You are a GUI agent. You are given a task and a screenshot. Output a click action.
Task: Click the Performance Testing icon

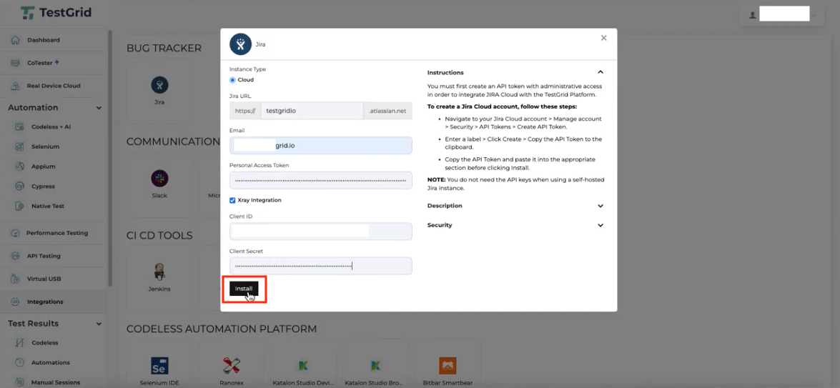16,234
